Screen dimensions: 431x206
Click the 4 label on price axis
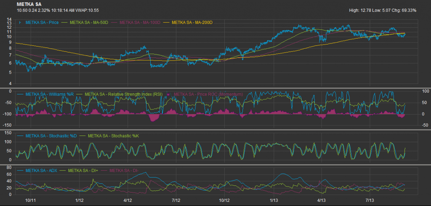point(10,83)
